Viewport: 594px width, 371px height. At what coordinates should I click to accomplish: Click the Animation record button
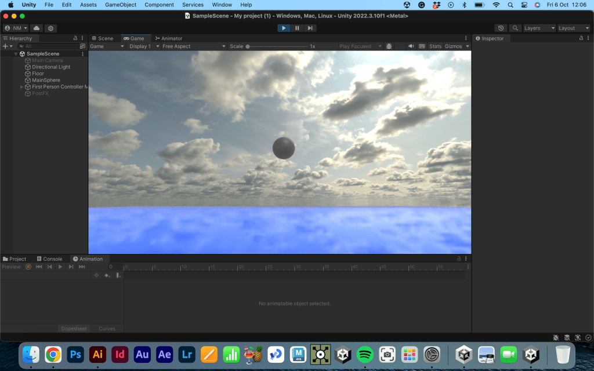pyautogui.click(x=28, y=267)
